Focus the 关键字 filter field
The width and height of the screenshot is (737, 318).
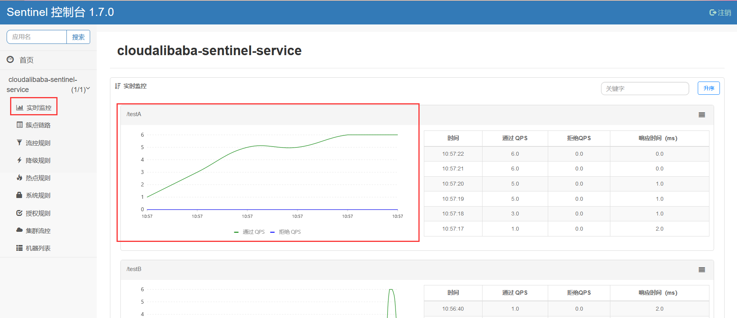(645, 89)
